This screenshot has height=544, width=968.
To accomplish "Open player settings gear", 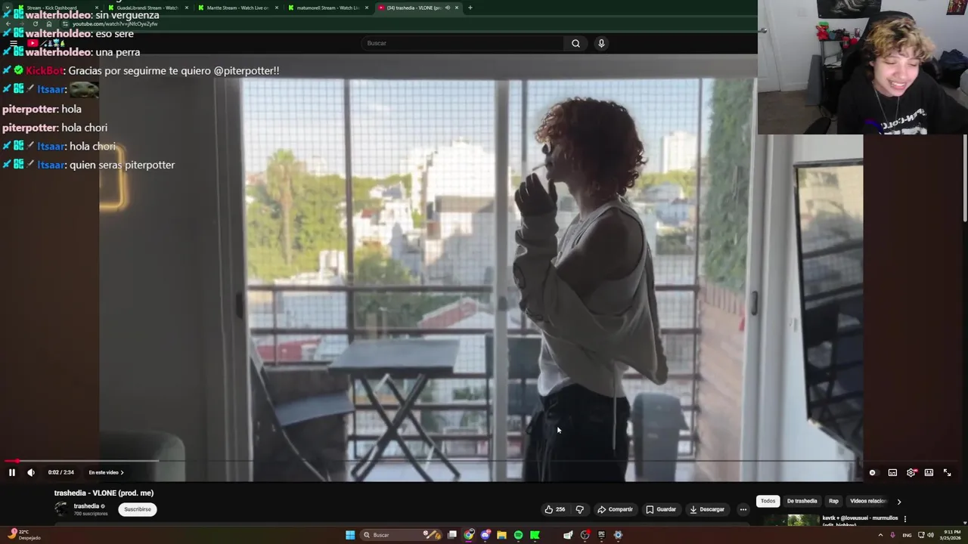I will pyautogui.click(x=911, y=472).
